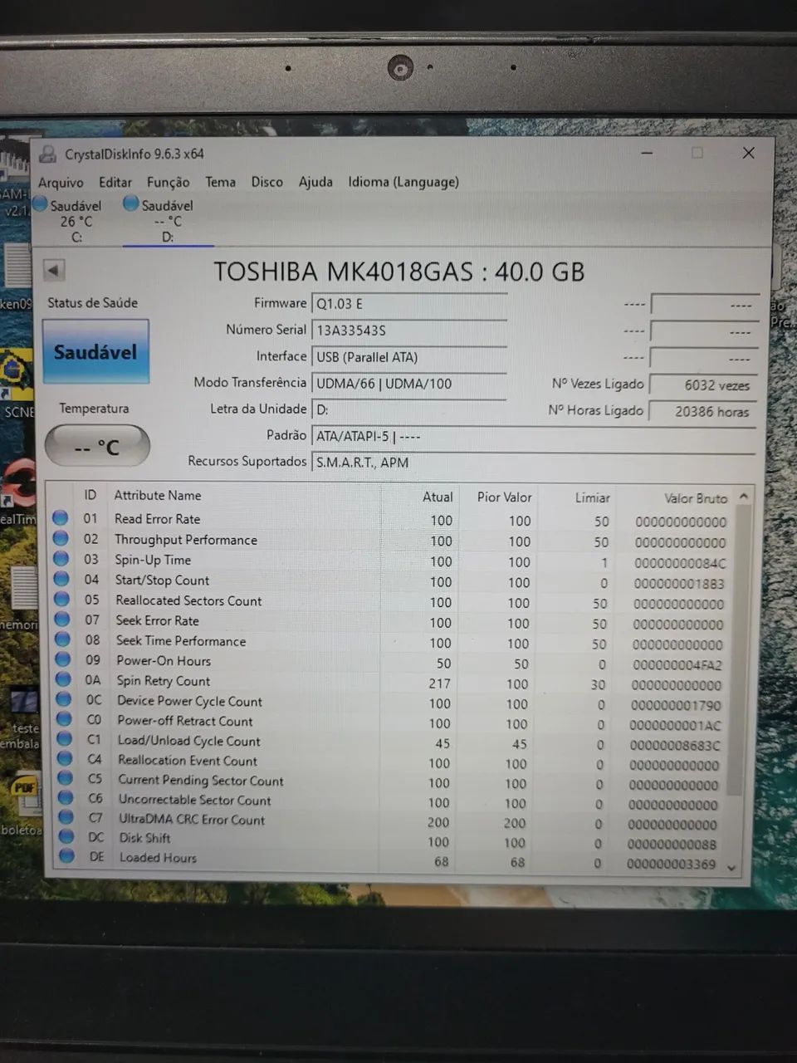Select the Power-On Hours attribute name
The width and height of the screenshot is (797, 1063).
[164, 661]
